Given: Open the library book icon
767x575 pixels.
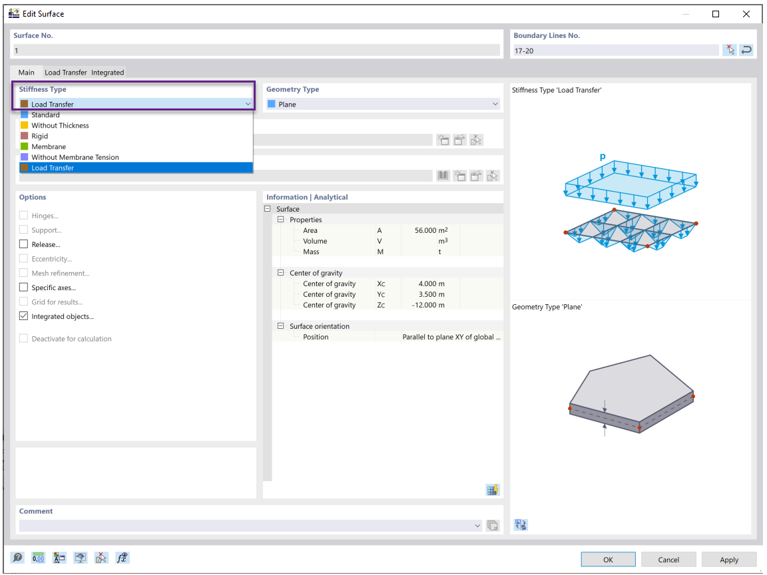Looking at the screenshot, I should (443, 176).
